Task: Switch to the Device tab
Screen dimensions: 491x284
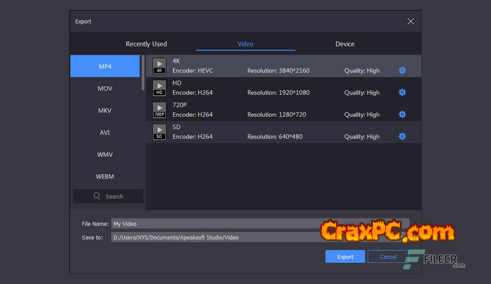Action: [345, 44]
